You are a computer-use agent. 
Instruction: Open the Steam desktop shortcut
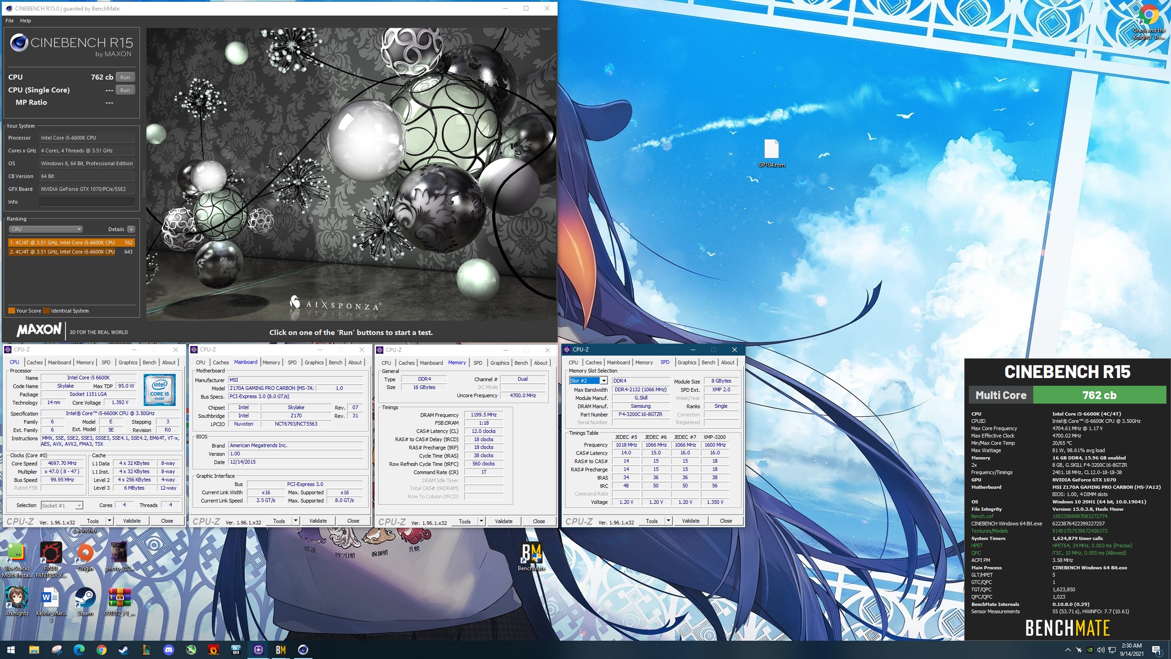pos(85,601)
